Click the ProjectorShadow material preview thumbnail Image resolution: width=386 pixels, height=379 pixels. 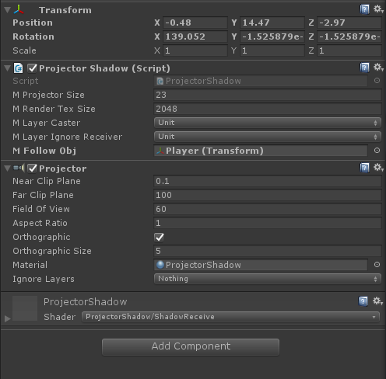(25, 308)
